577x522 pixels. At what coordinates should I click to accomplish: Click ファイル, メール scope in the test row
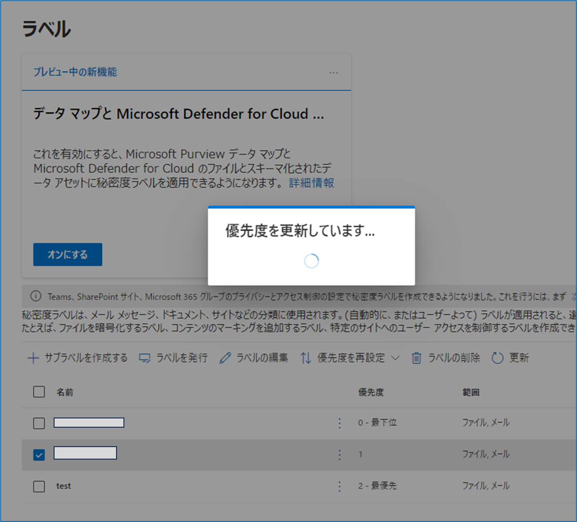(x=486, y=486)
